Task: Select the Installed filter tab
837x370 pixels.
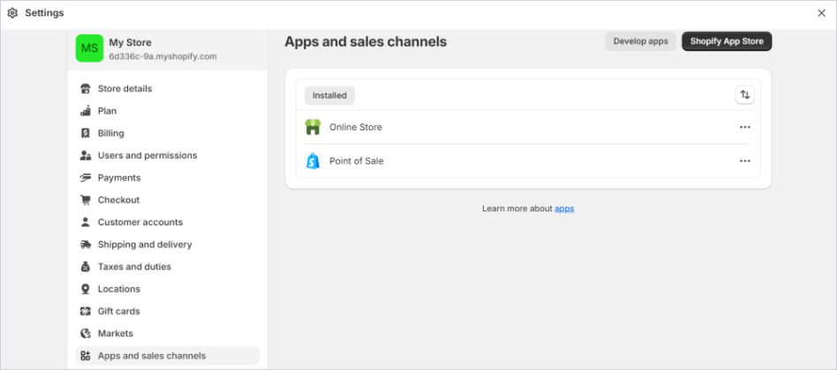Action: (x=329, y=95)
